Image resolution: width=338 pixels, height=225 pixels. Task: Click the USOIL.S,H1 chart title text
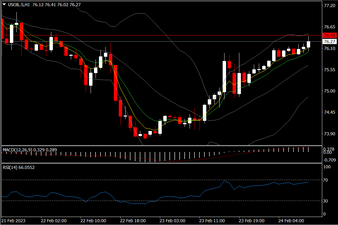18,5
